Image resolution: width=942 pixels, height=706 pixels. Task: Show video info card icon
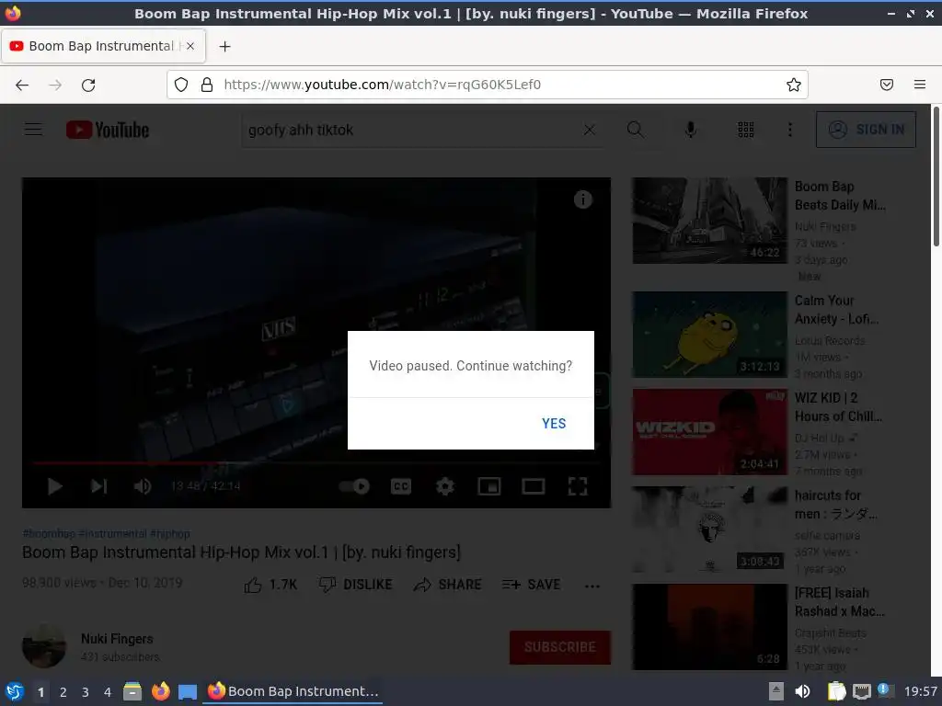pos(582,199)
